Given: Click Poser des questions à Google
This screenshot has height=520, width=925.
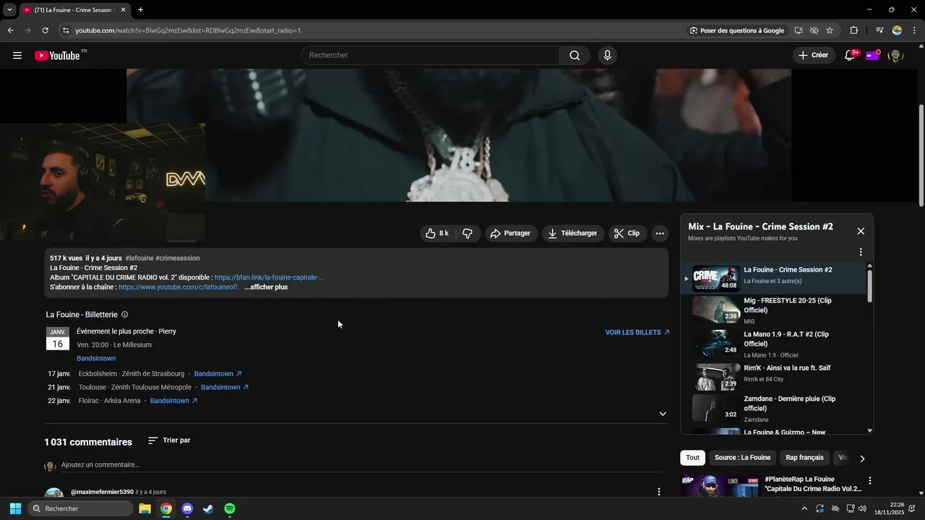Looking at the screenshot, I should click(736, 30).
